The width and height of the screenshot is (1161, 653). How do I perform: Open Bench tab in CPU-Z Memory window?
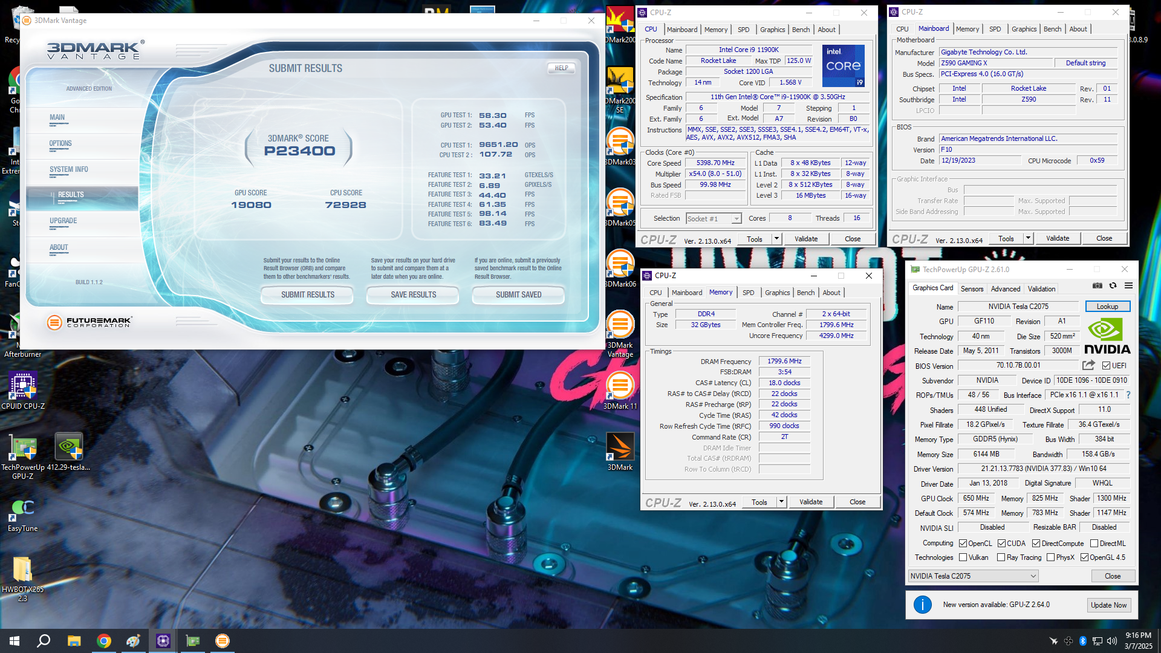(805, 293)
